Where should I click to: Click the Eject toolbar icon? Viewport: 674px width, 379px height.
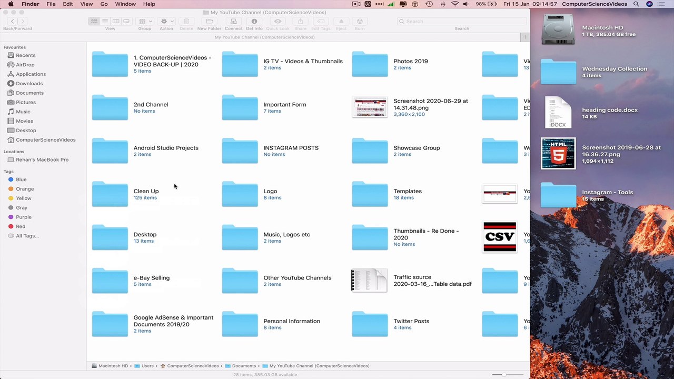click(x=341, y=21)
